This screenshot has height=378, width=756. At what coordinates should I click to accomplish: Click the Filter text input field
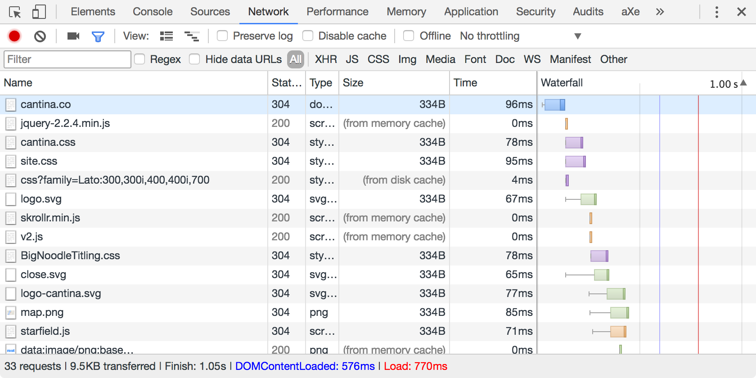pos(67,59)
